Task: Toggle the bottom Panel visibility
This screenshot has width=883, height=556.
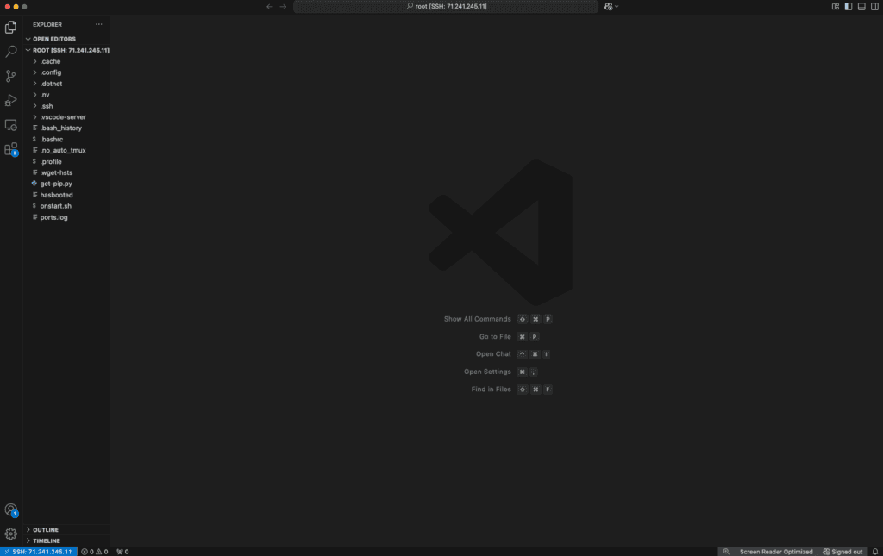Action: point(861,7)
